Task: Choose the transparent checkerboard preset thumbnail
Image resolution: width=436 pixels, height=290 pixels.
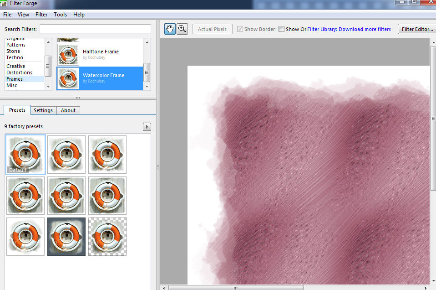Action: pos(107,236)
